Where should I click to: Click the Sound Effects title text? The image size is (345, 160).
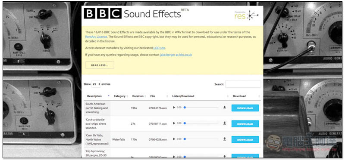tap(152, 14)
